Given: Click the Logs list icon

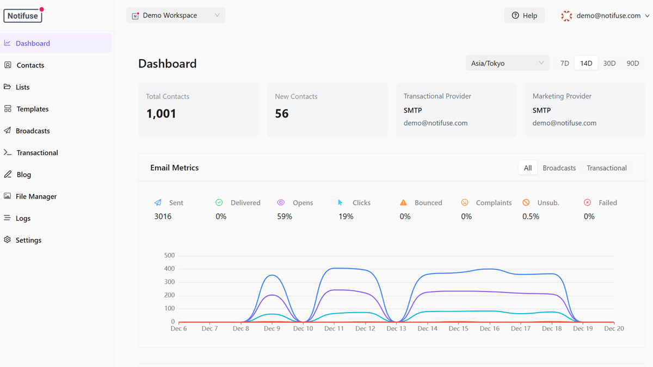Looking at the screenshot, I should coord(8,218).
